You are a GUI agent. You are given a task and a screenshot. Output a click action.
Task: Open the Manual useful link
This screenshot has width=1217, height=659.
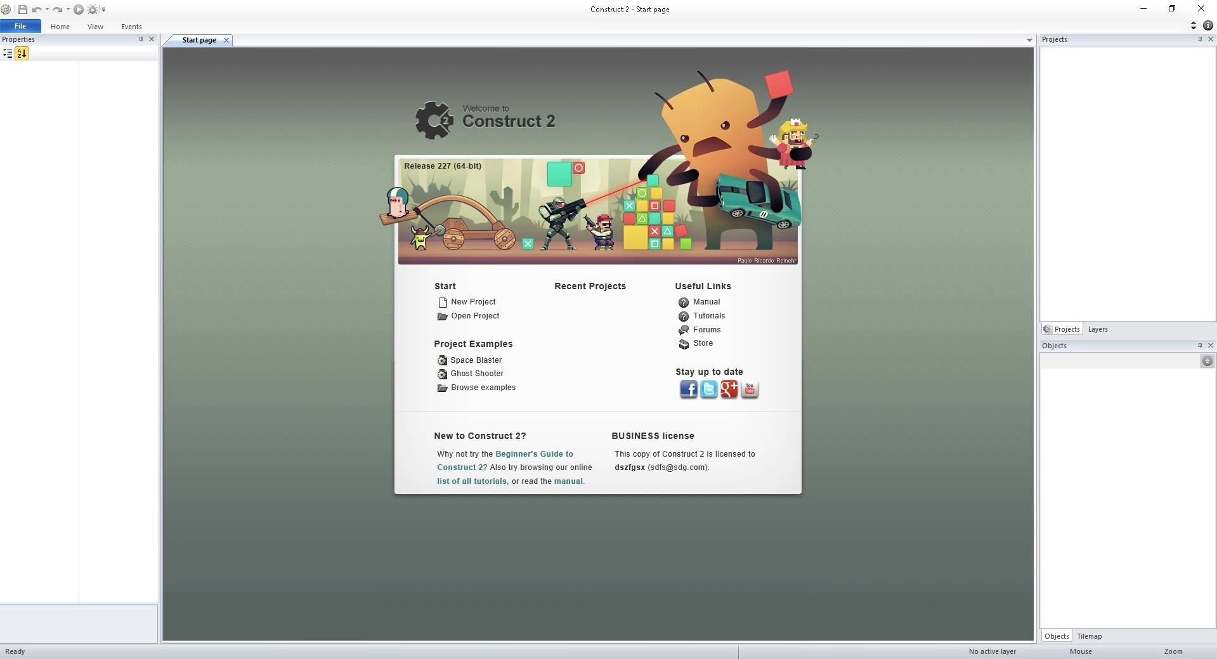706,302
